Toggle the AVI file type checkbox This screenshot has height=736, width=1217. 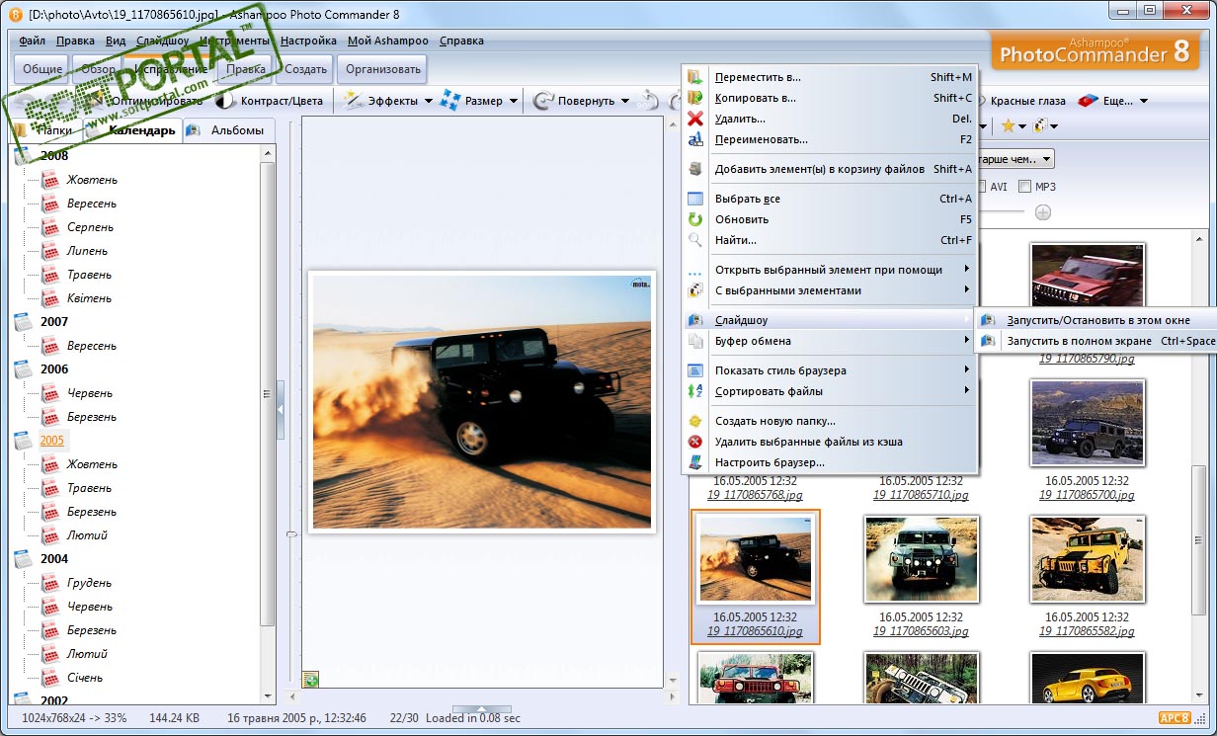pos(981,187)
